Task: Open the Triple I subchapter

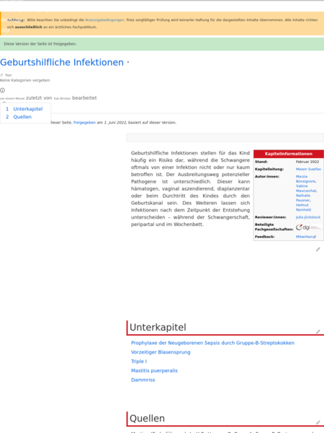Action: (139, 362)
